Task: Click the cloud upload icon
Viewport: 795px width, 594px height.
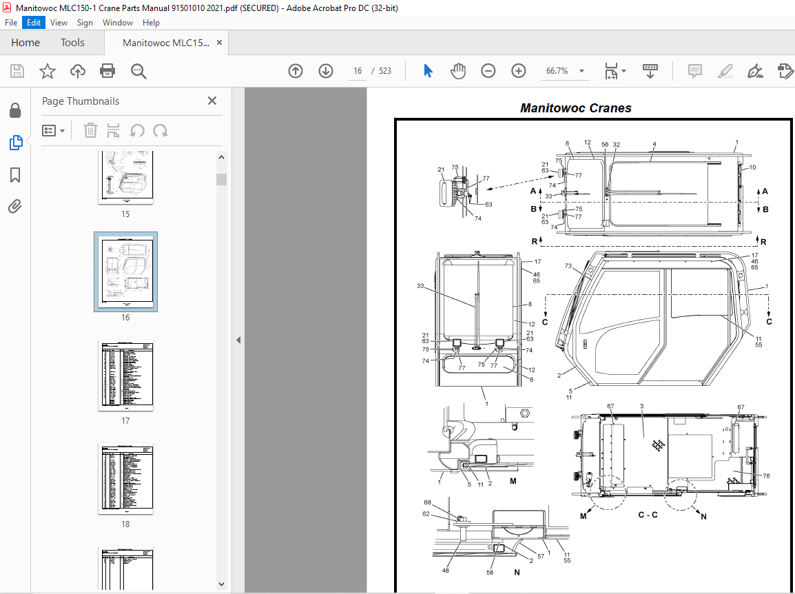Action: (x=78, y=71)
